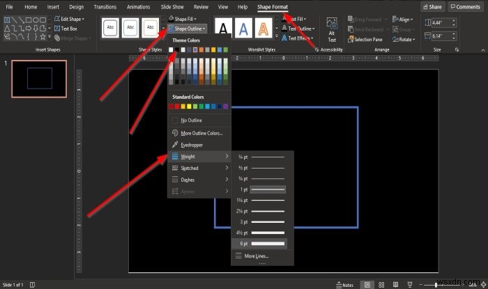Screen dimensions: 488x289
Task: Click the zoom slider handle
Action: pos(436,285)
